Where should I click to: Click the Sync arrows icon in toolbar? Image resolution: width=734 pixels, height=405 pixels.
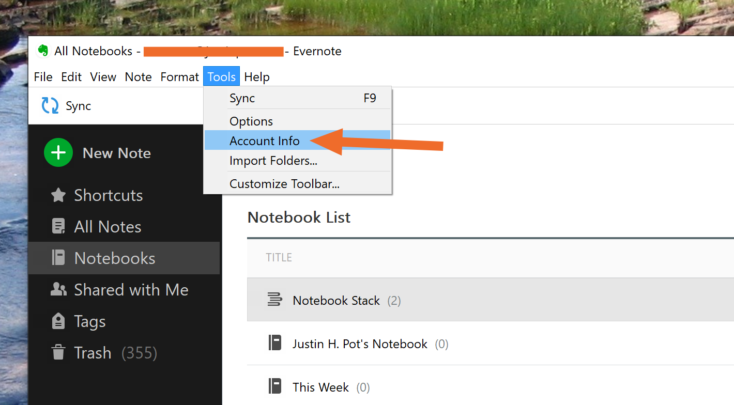[x=50, y=106]
